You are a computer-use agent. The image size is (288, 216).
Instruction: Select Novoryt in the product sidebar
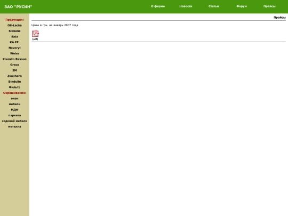14,48
